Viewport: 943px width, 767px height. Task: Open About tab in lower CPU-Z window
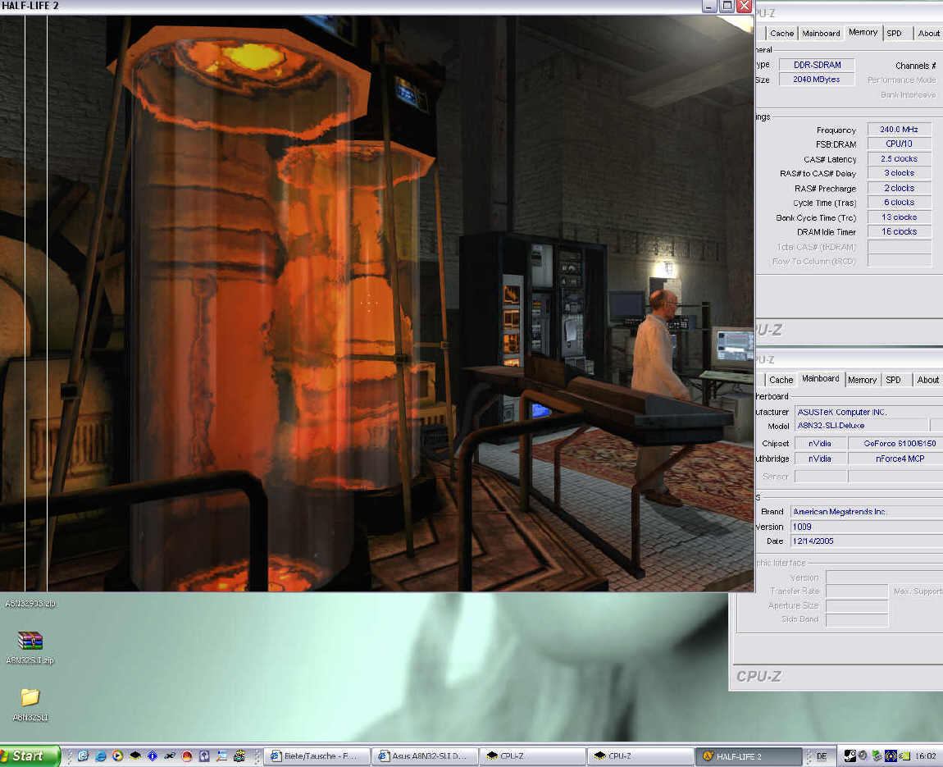tap(927, 380)
